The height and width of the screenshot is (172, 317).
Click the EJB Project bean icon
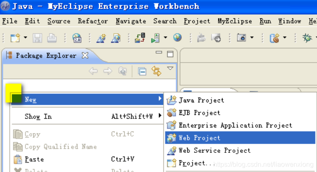[171, 113]
